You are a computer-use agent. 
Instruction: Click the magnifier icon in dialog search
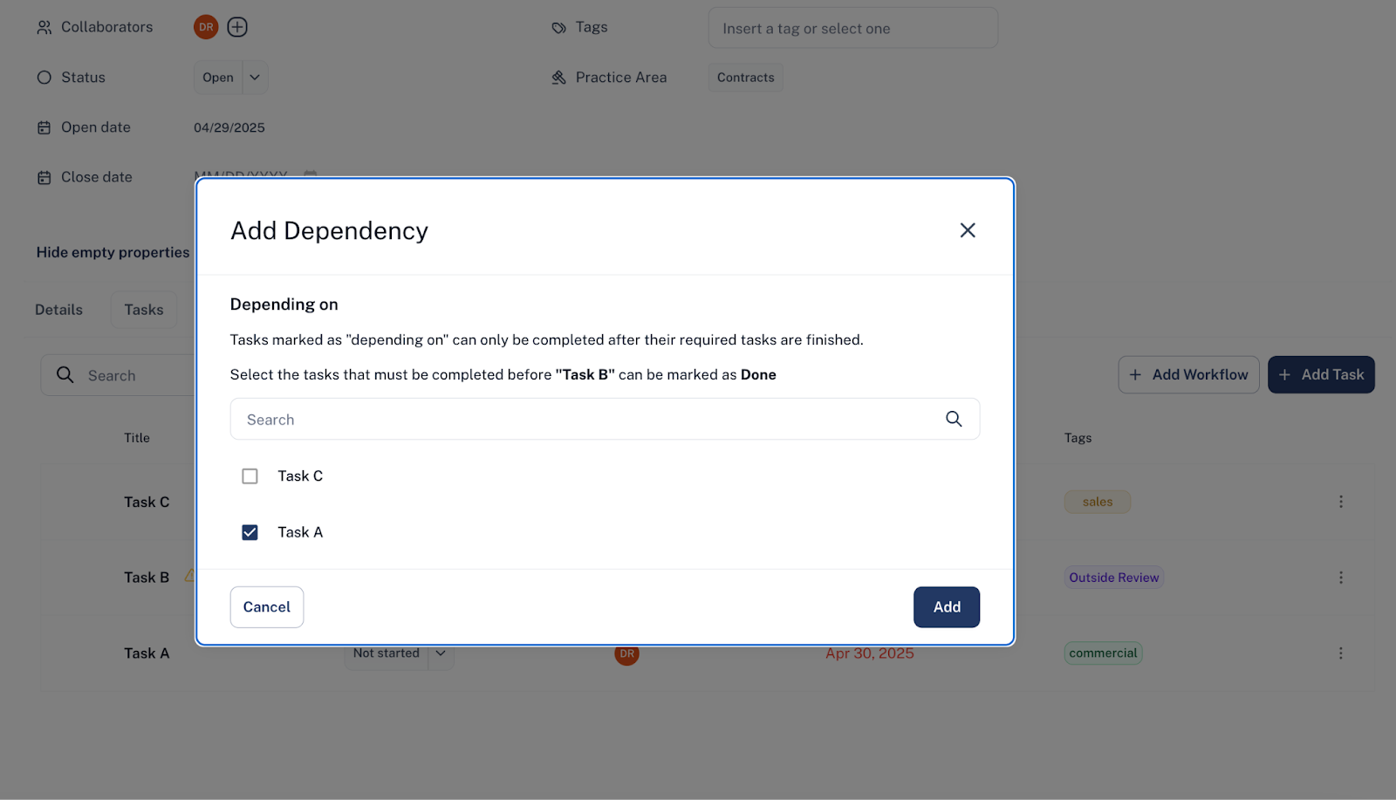[x=954, y=419]
